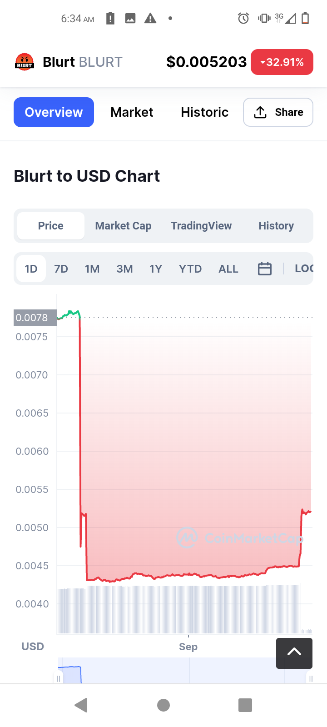Tap the warning triangle notification icon
327x727 pixels.
[x=150, y=19]
